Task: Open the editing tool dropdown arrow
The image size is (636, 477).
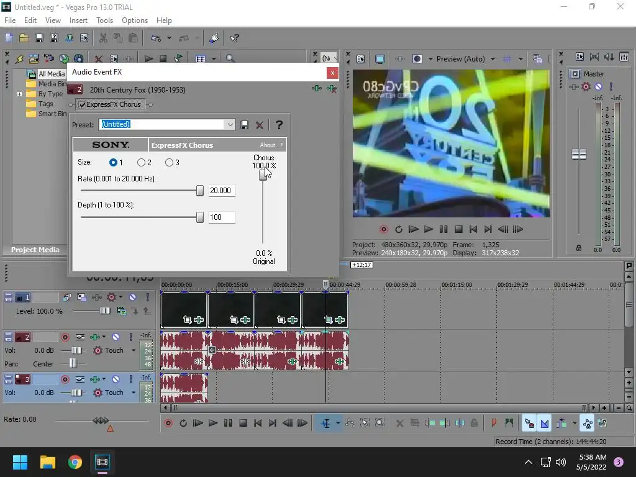Action: coord(337,423)
